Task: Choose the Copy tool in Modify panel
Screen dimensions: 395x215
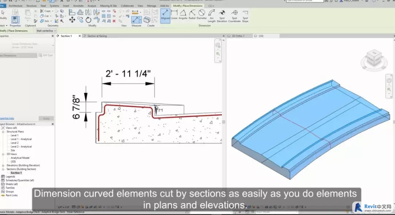Action: coord(80,19)
